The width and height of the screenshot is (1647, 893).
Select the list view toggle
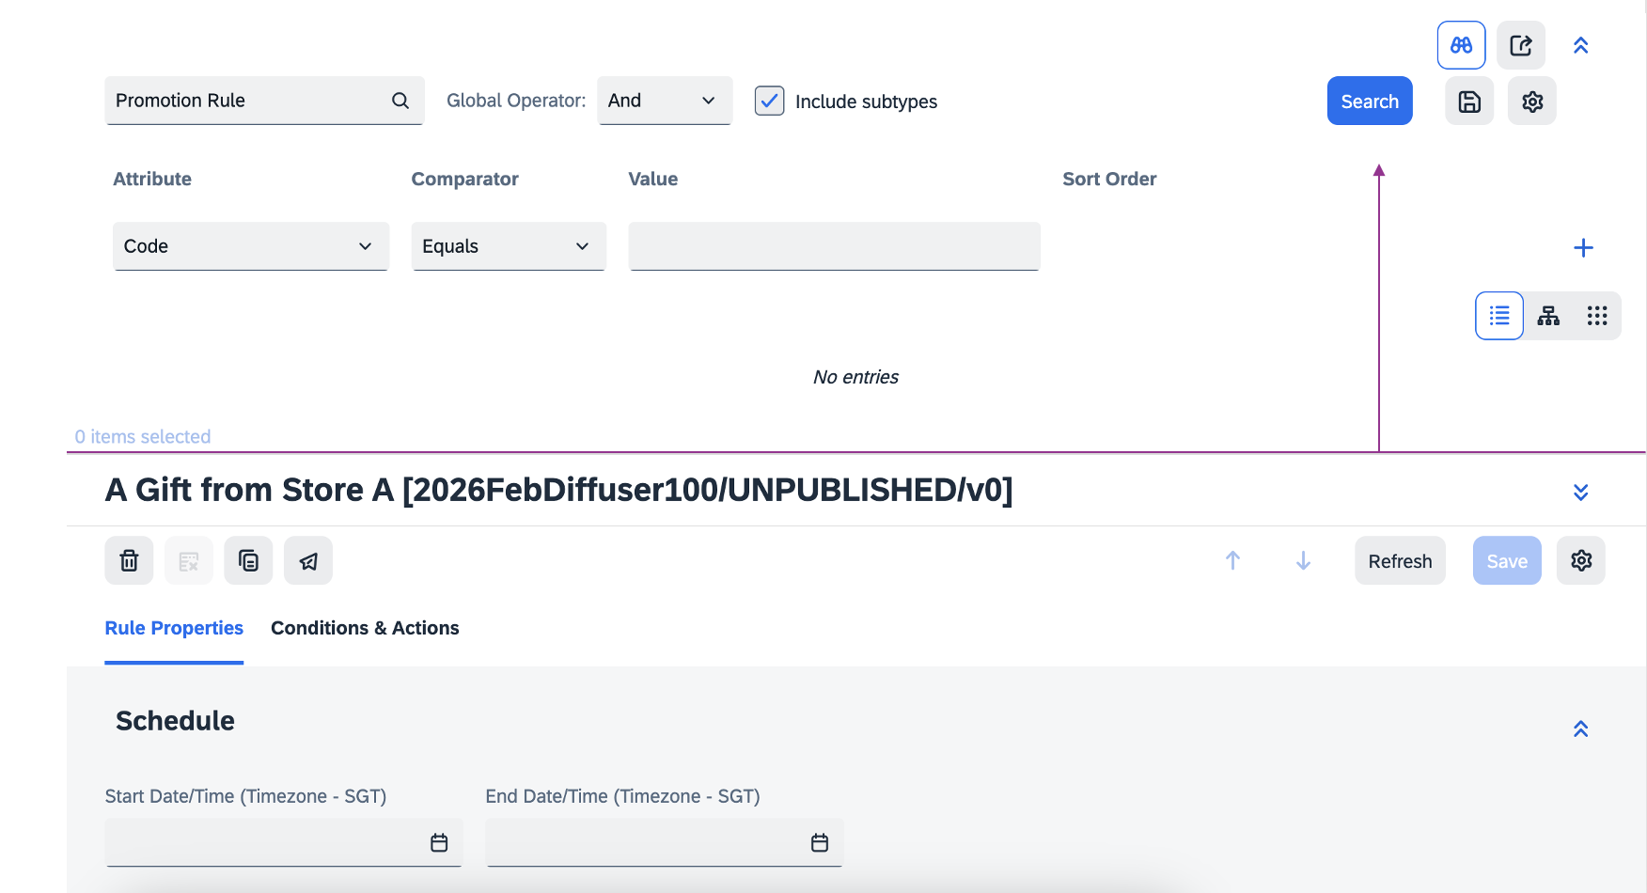1499,316
